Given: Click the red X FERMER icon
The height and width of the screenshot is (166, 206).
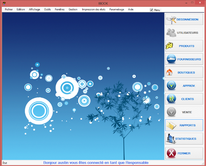Looking at the screenshot, I should [171, 153].
